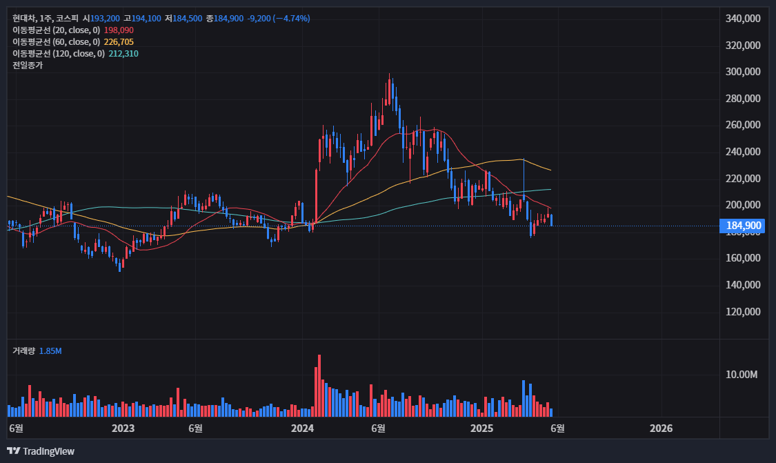Click the 120,000 price axis label
This screenshot has height=463, width=776.
point(743,311)
